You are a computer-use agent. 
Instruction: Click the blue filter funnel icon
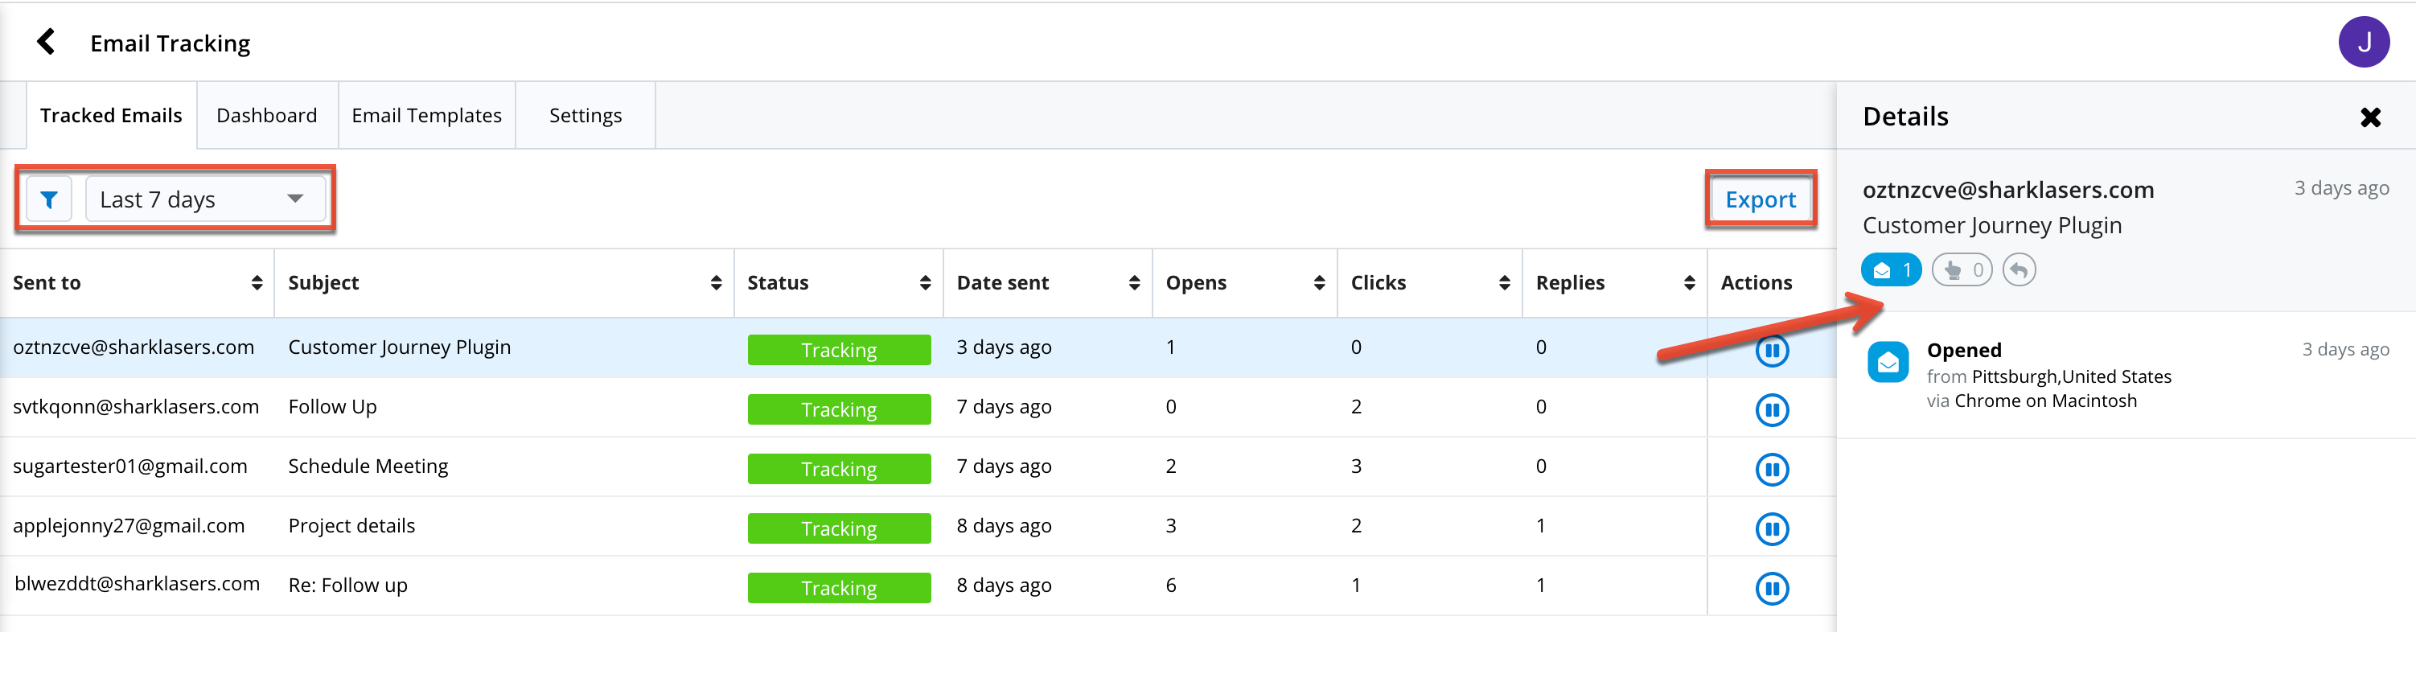pos(49,199)
